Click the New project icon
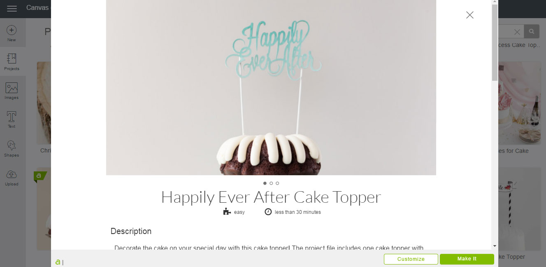This screenshot has width=546, height=267. [x=12, y=30]
